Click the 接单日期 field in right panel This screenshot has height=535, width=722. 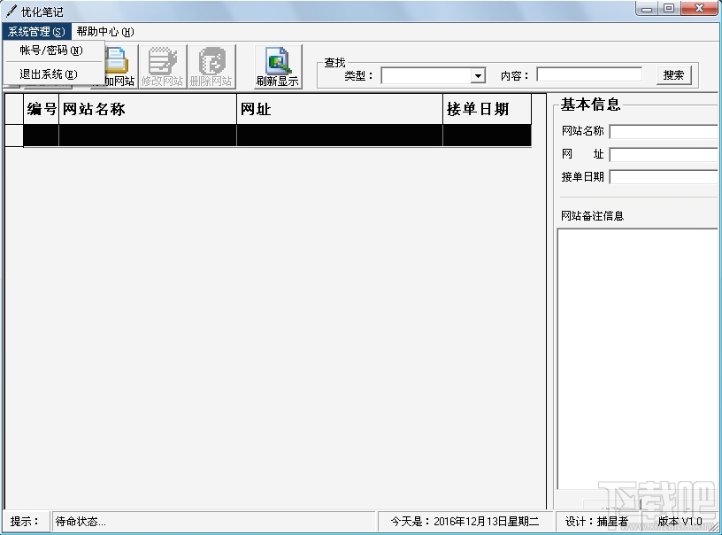click(663, 176)
